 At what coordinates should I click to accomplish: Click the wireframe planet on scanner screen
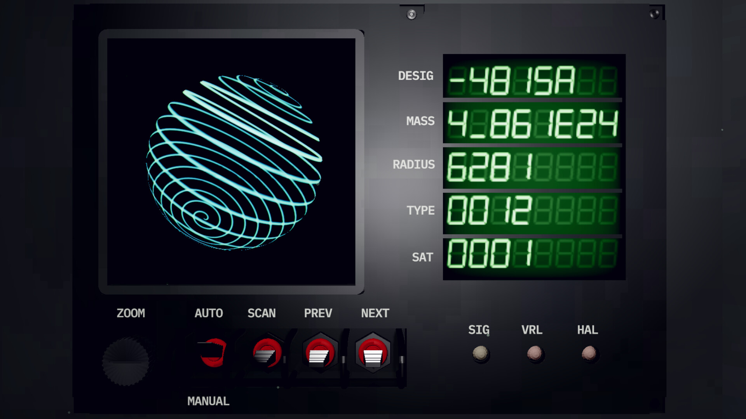234,162
